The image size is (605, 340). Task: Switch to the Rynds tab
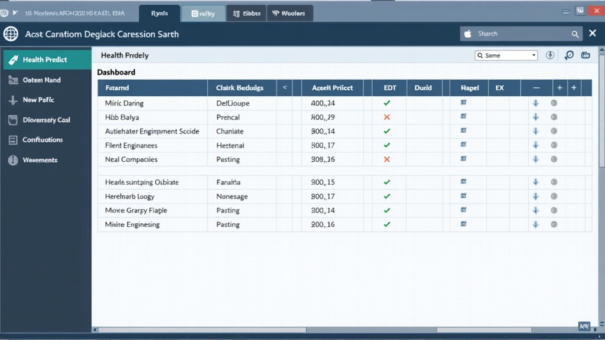[x=160, y=14]
